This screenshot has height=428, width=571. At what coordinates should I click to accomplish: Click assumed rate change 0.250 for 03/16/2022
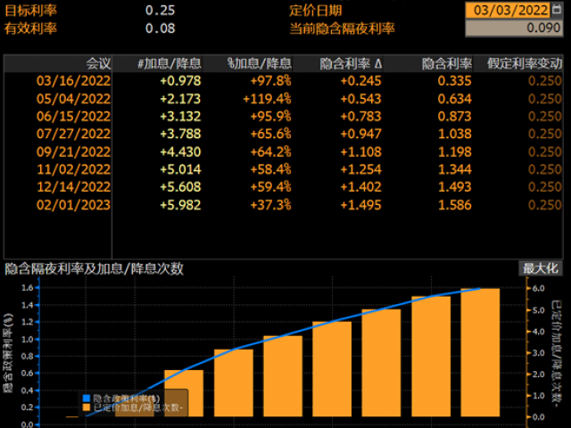click(x=544, y=80)
